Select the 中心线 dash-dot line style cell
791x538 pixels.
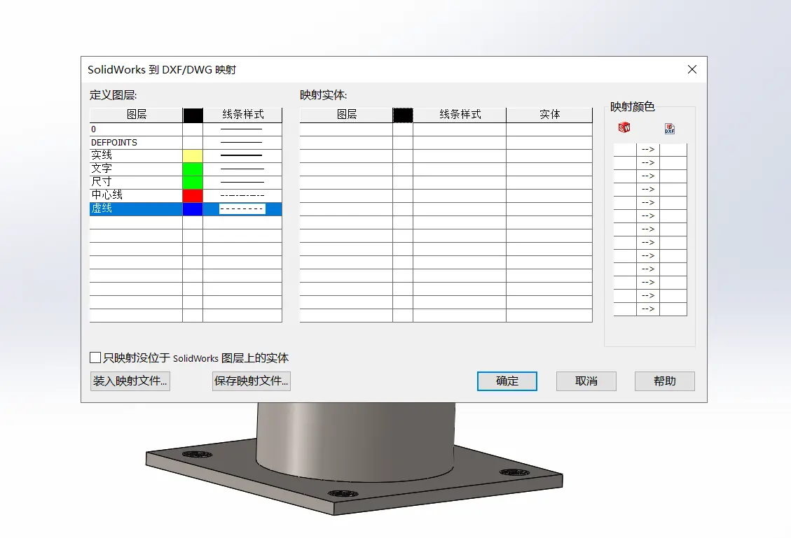(242, 195)
